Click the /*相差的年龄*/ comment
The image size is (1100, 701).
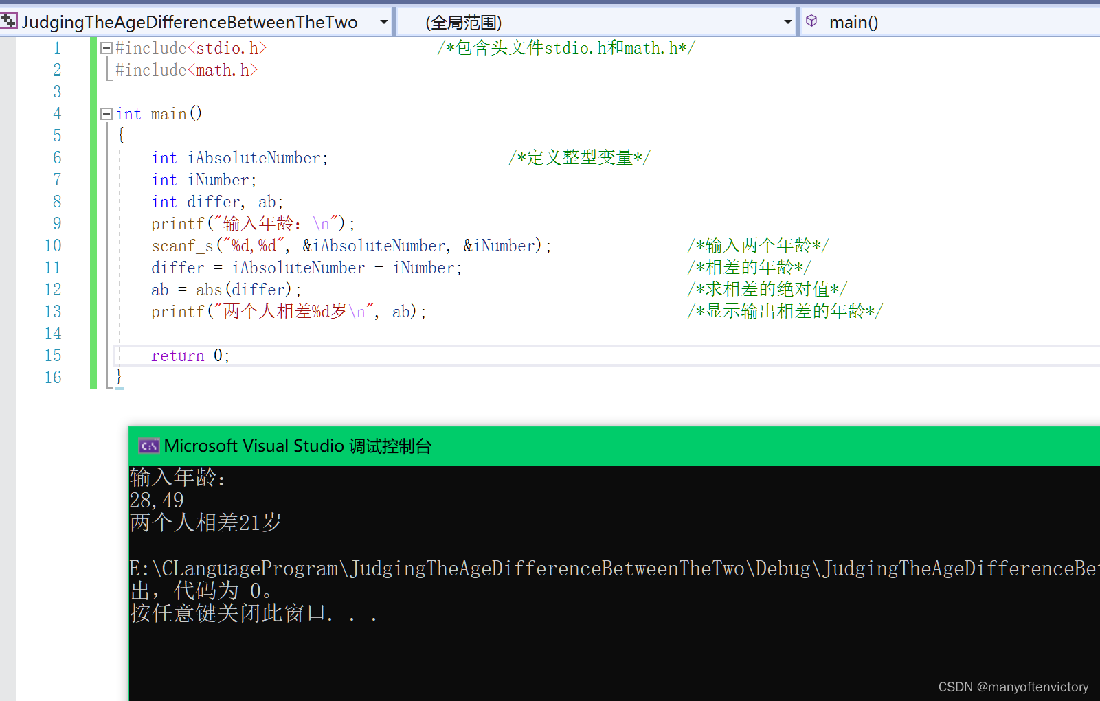[x=749, y=268]
